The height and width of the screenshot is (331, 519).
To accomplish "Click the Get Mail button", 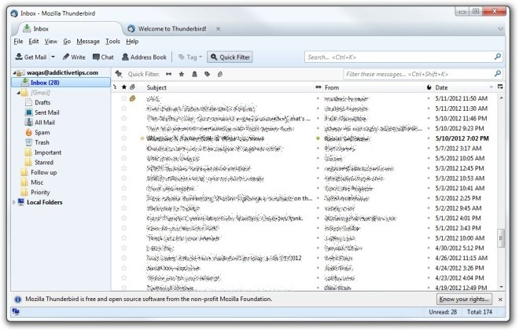I will click(x=31, y=57).
